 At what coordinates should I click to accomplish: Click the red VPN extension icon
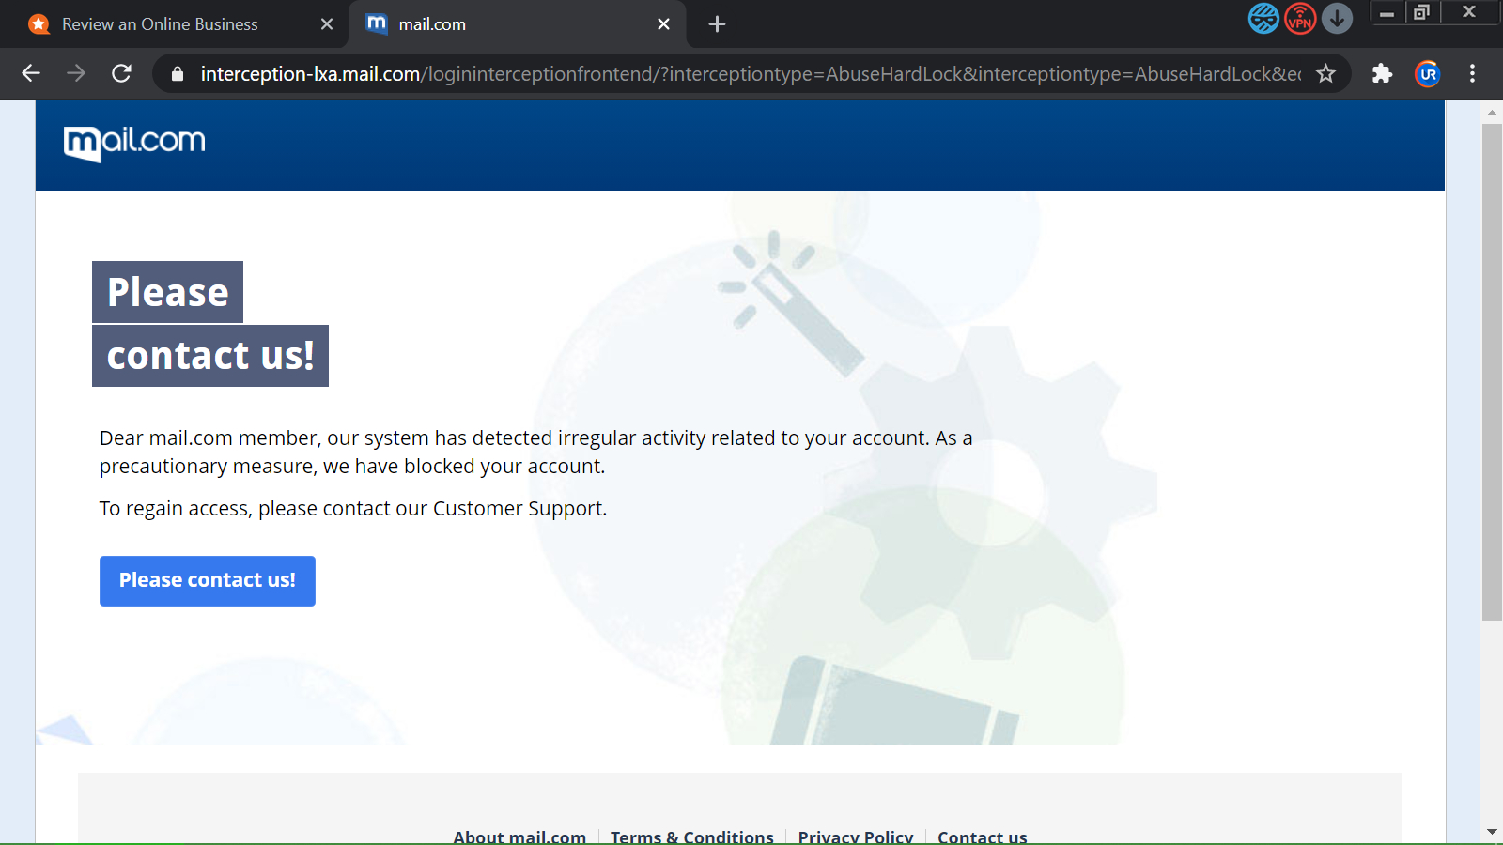(1300, 19)
